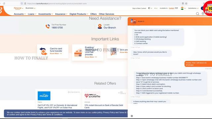
Task: Open the Insurance menu
Action: 61,14
